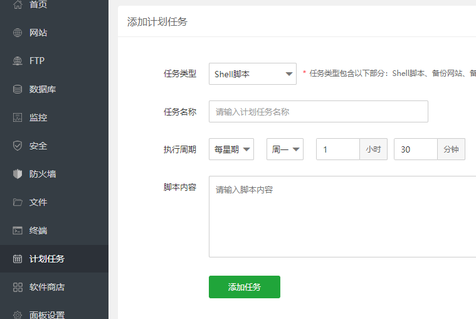Click the minute input showing 30

pyautogui.click(x=416, y=149)
